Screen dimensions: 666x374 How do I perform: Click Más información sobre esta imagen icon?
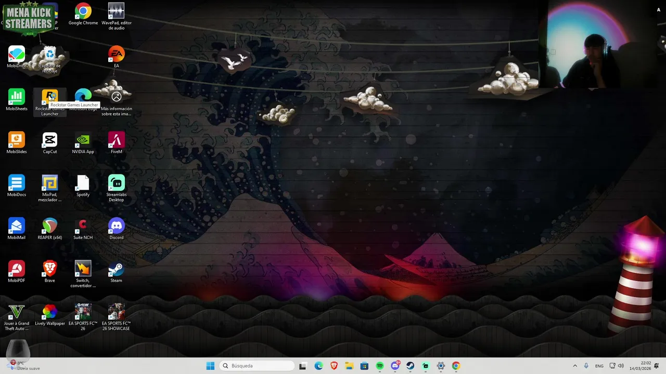click(x=117, y=102)
